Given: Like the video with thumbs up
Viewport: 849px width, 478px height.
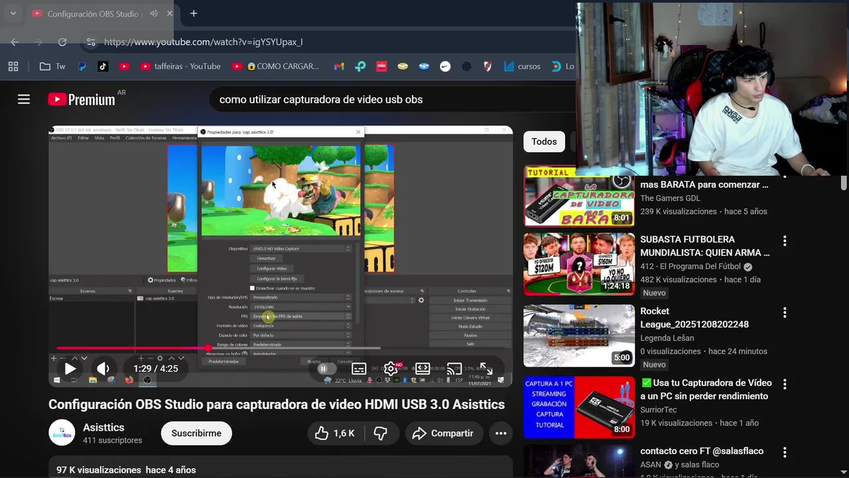Looking at the screenshot, I should pos(335,434).
